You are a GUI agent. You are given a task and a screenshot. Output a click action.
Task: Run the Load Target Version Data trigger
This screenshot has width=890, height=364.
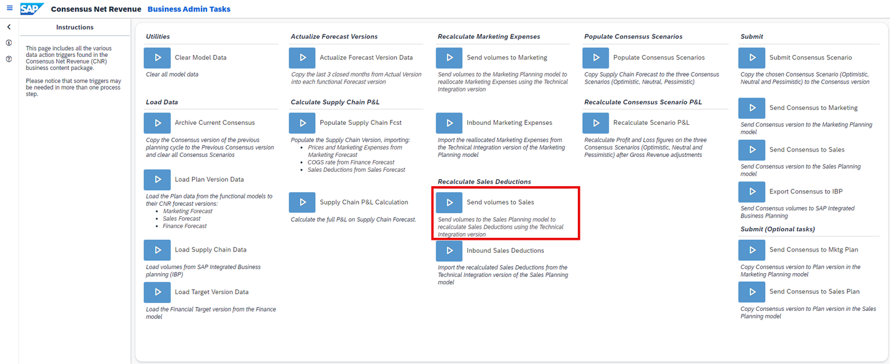click(157, 292)
